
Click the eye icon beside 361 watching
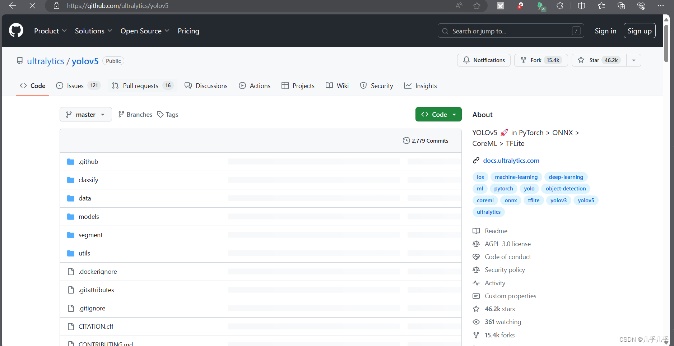coord(476,322)
